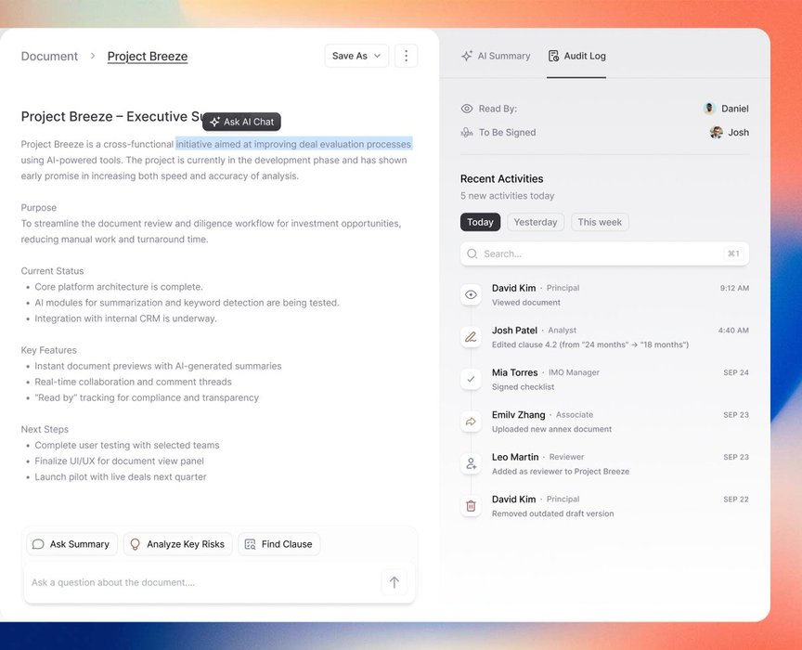802x650 pixels.
Task: Click the Ask AI Chat popup button
Action: point(242,122)
